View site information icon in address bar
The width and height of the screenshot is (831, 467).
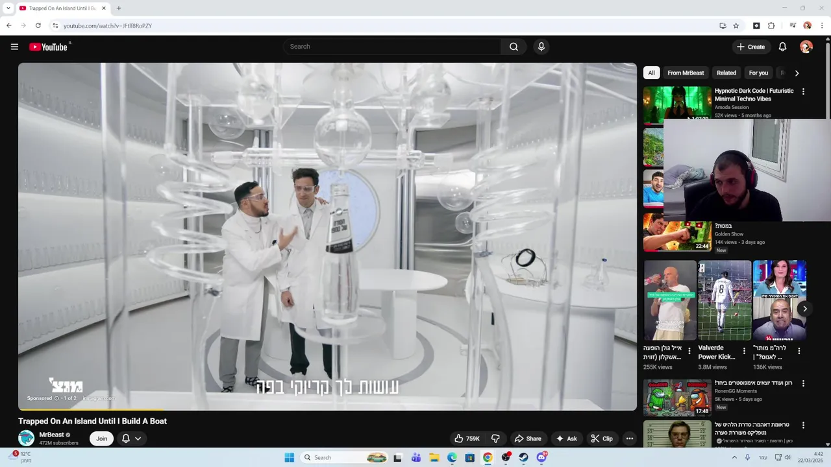point(55,26)
